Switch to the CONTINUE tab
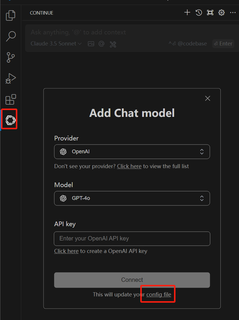 coord(41,13)
